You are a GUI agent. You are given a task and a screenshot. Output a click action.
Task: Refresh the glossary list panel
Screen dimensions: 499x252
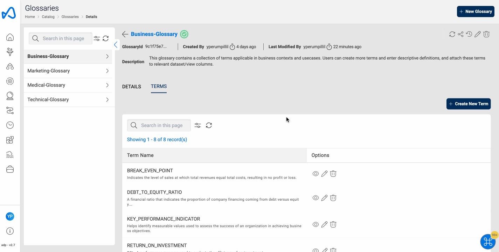(x=105, y=38)
